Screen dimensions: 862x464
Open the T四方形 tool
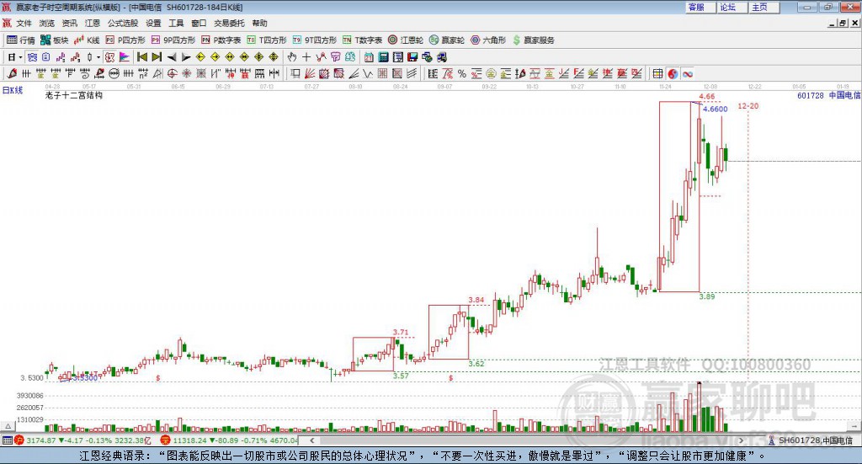coord(267,40)
